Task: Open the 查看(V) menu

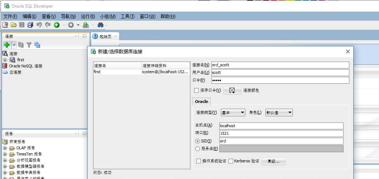Action: coord(49,16)
